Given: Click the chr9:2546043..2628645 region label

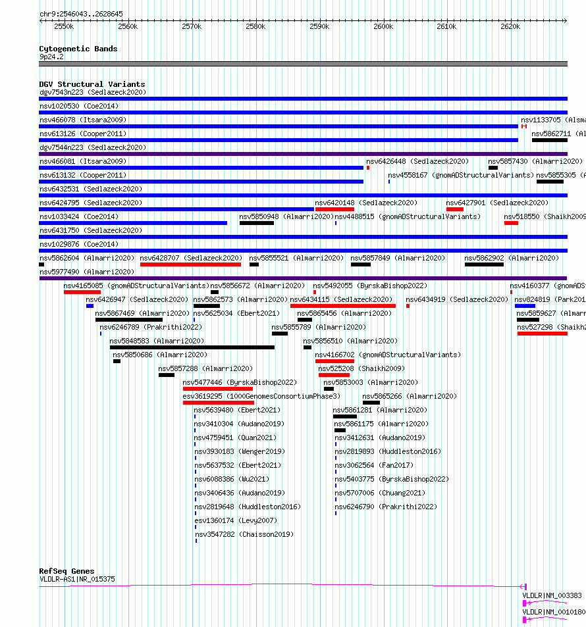Looking at the screenshot, I should 81,14.
